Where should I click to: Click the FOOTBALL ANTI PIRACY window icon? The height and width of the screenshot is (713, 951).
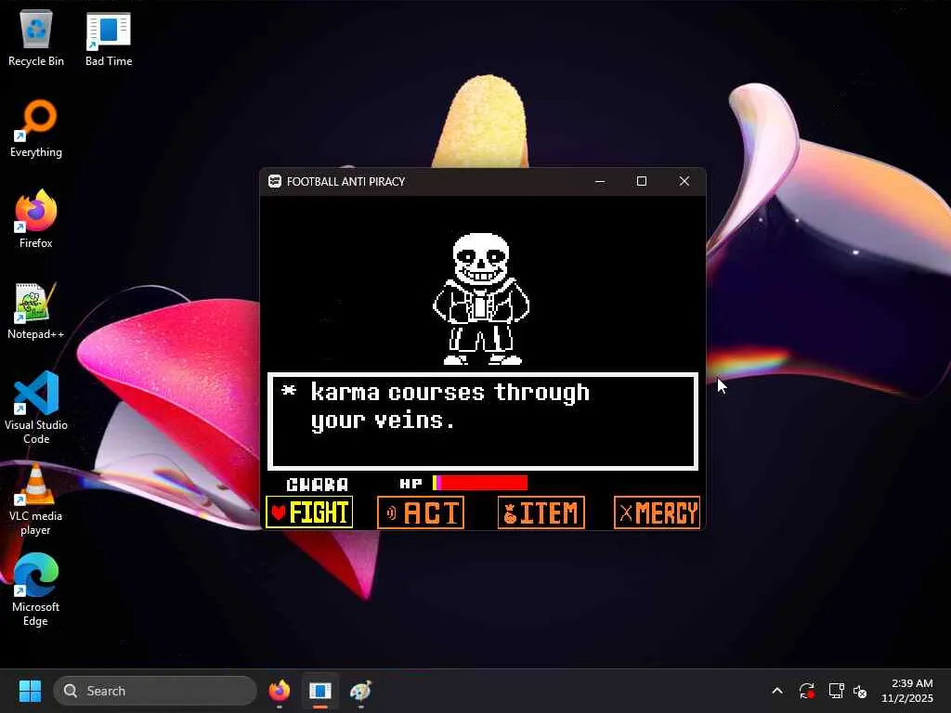[275, 181]
